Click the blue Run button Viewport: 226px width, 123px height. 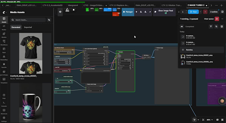(x=193, y=12)
